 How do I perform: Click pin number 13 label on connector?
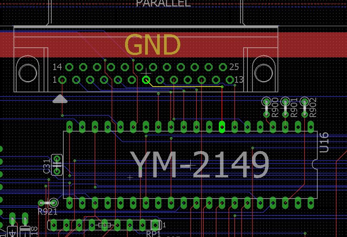[x=239, y=80]
